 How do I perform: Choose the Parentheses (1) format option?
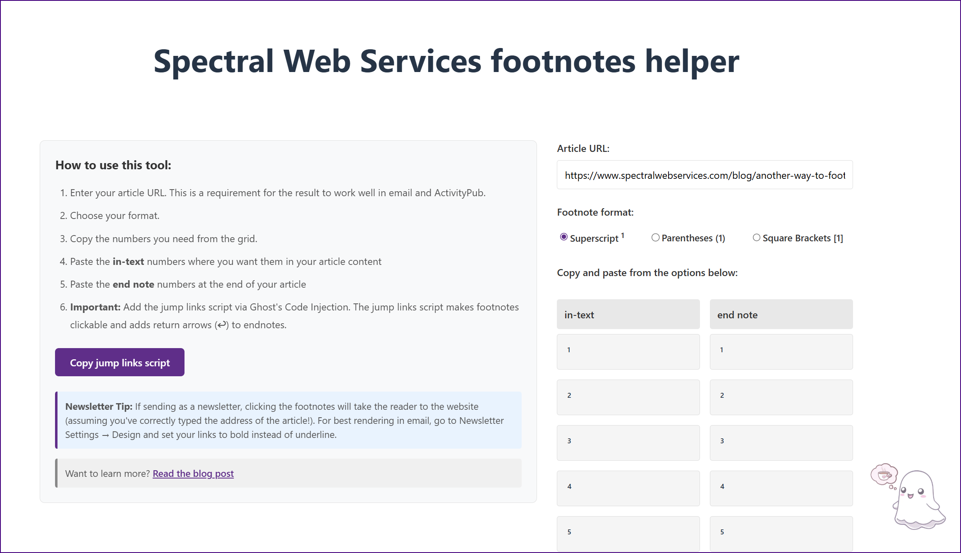(655, 238)
